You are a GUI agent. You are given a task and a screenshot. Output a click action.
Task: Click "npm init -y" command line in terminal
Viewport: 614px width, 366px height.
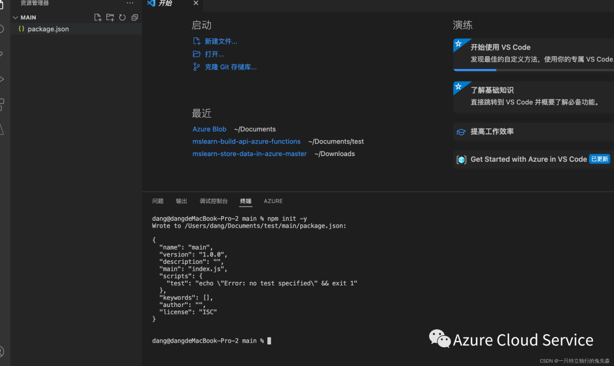click(x=230, y=218)
